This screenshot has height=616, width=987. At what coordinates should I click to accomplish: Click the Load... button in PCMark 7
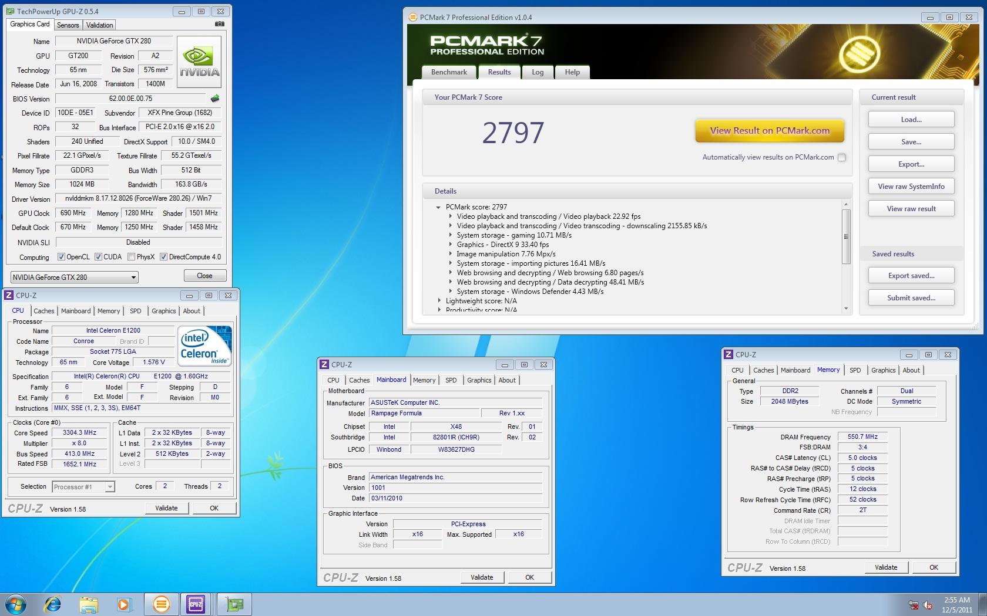(911, 120)
